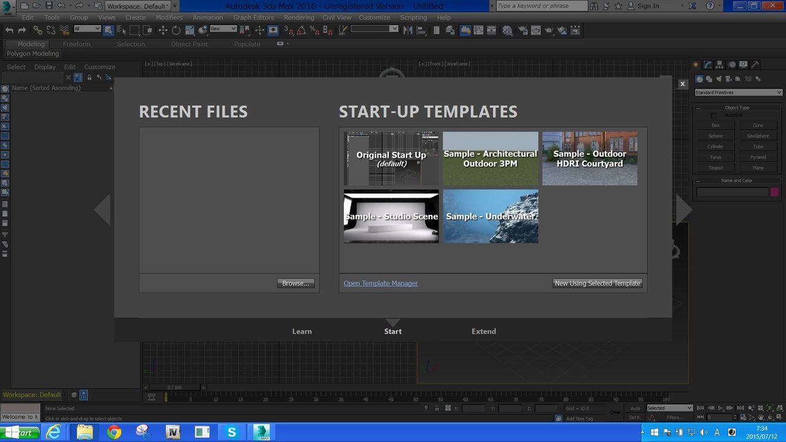786x442 pixels.
Task: Select the Mirror tool in main toolbar
Action: pos(408,30)
